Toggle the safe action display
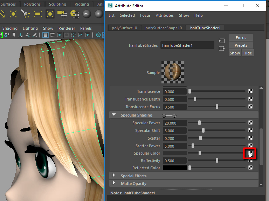This screenshot has width=269, height=201. click(81, 35)
